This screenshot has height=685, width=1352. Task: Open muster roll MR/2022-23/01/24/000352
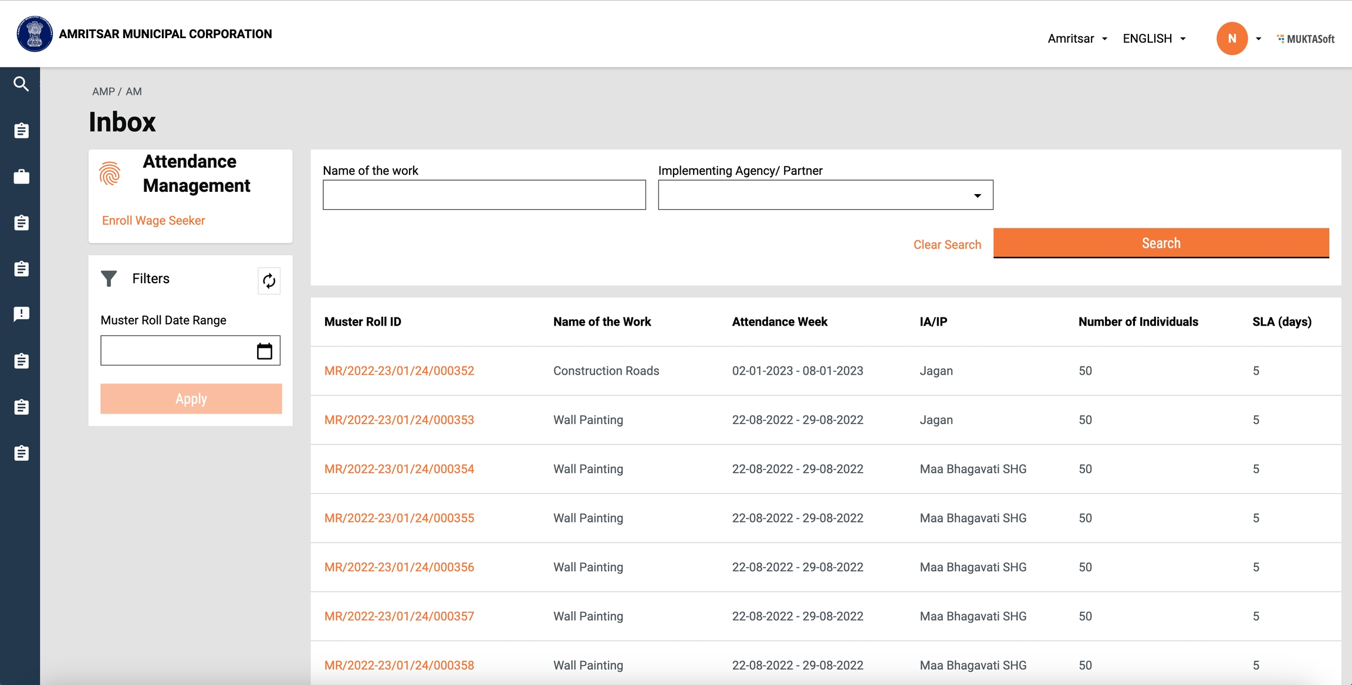point(399,371)
